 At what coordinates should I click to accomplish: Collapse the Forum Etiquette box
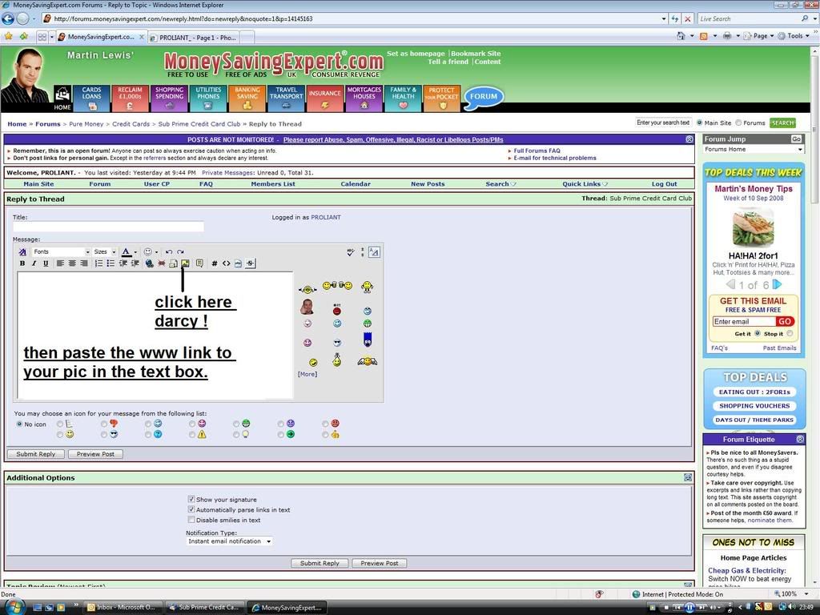(x=800, y=440)
